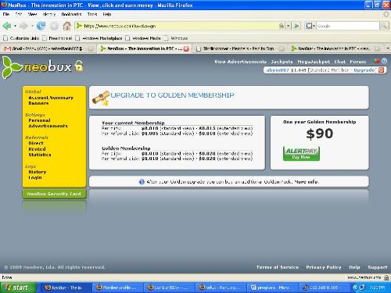391x293 pixels.
Task: Open the Chat link
Action: click(x=340, y=62)
